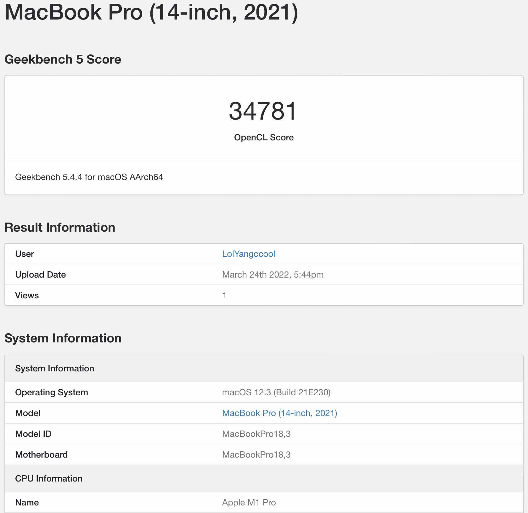Open the LolYangccool user profile link
Viewport: 528px width, 513px height.
tap(248, 254)
